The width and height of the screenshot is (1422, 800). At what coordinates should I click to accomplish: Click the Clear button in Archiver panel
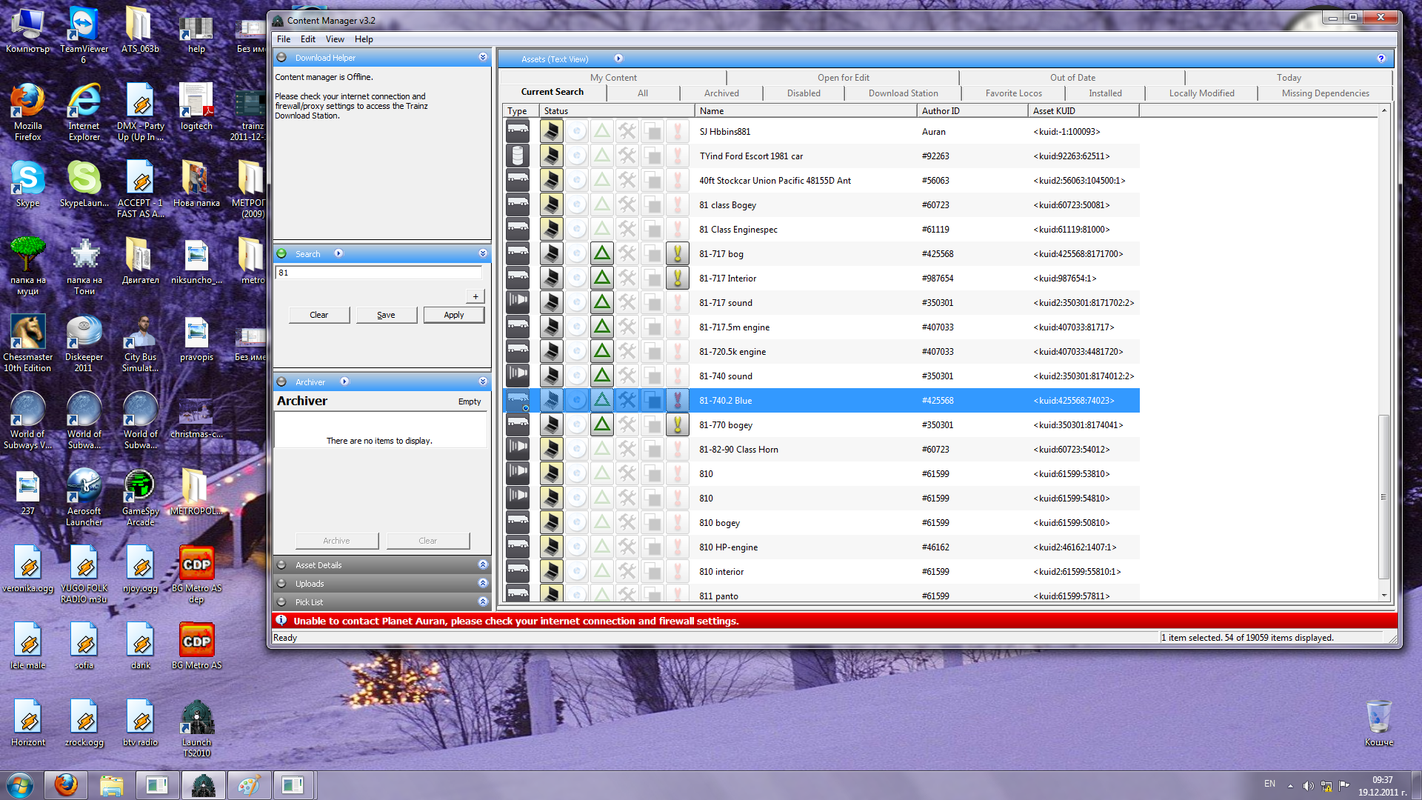tap(427, 541)
